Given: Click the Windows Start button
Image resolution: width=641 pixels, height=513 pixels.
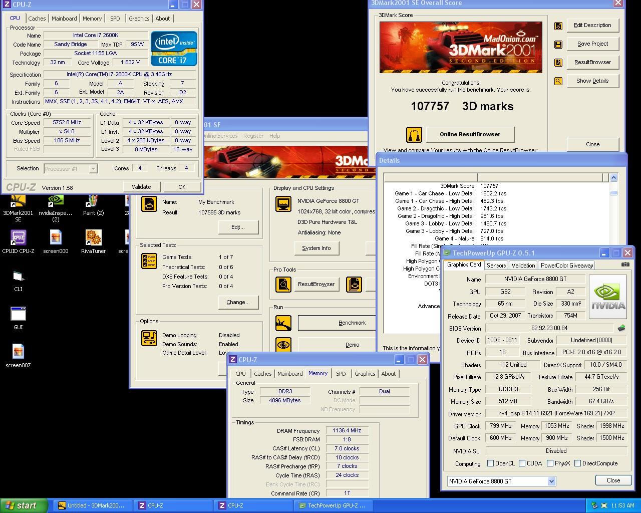Looking at the screenshot, I should click(x=24, y=505).
